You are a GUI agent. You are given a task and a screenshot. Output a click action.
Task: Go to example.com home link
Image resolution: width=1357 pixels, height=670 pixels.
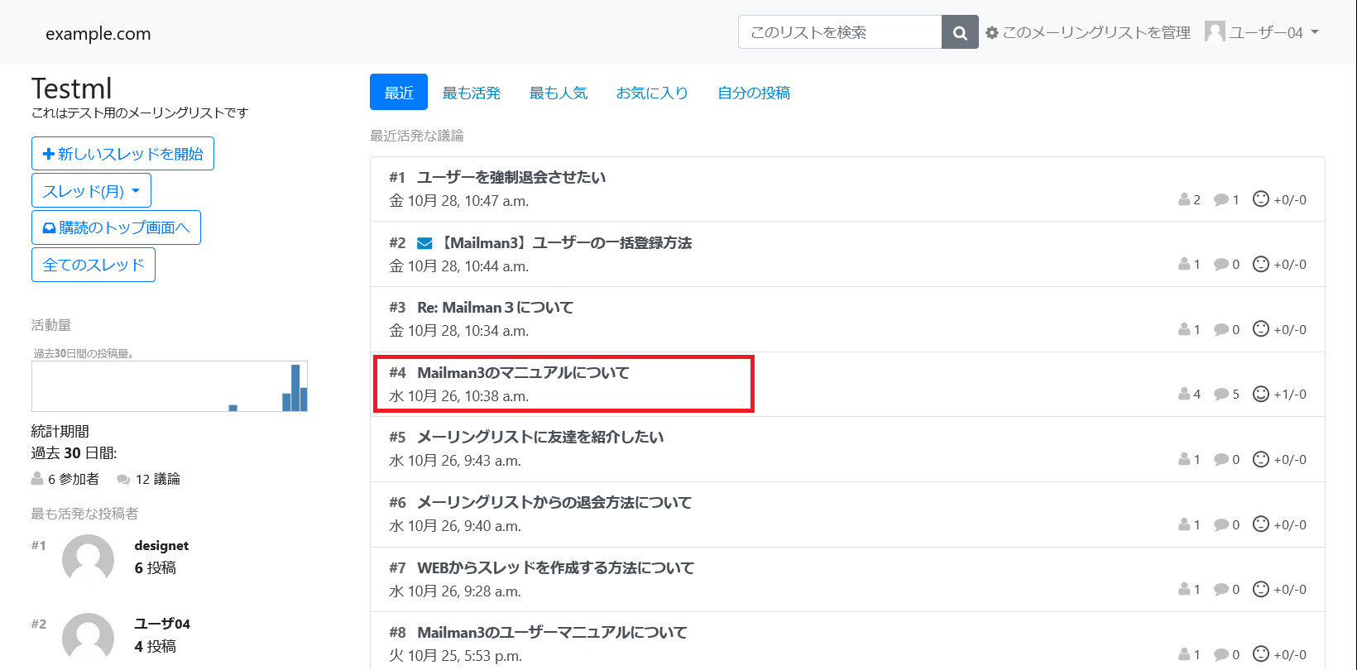pos(98,34)
